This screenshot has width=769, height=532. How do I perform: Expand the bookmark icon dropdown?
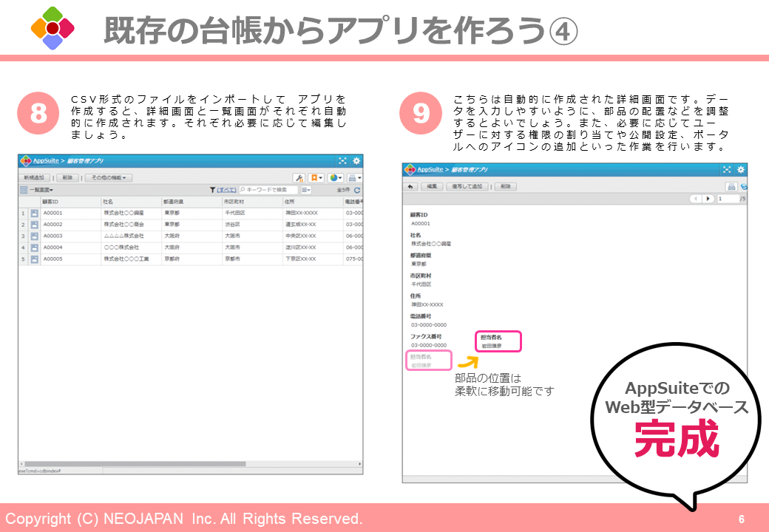[316, 178]
